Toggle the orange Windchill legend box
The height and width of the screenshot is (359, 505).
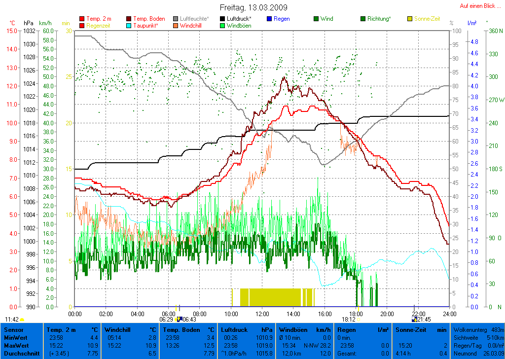[176, 26]
